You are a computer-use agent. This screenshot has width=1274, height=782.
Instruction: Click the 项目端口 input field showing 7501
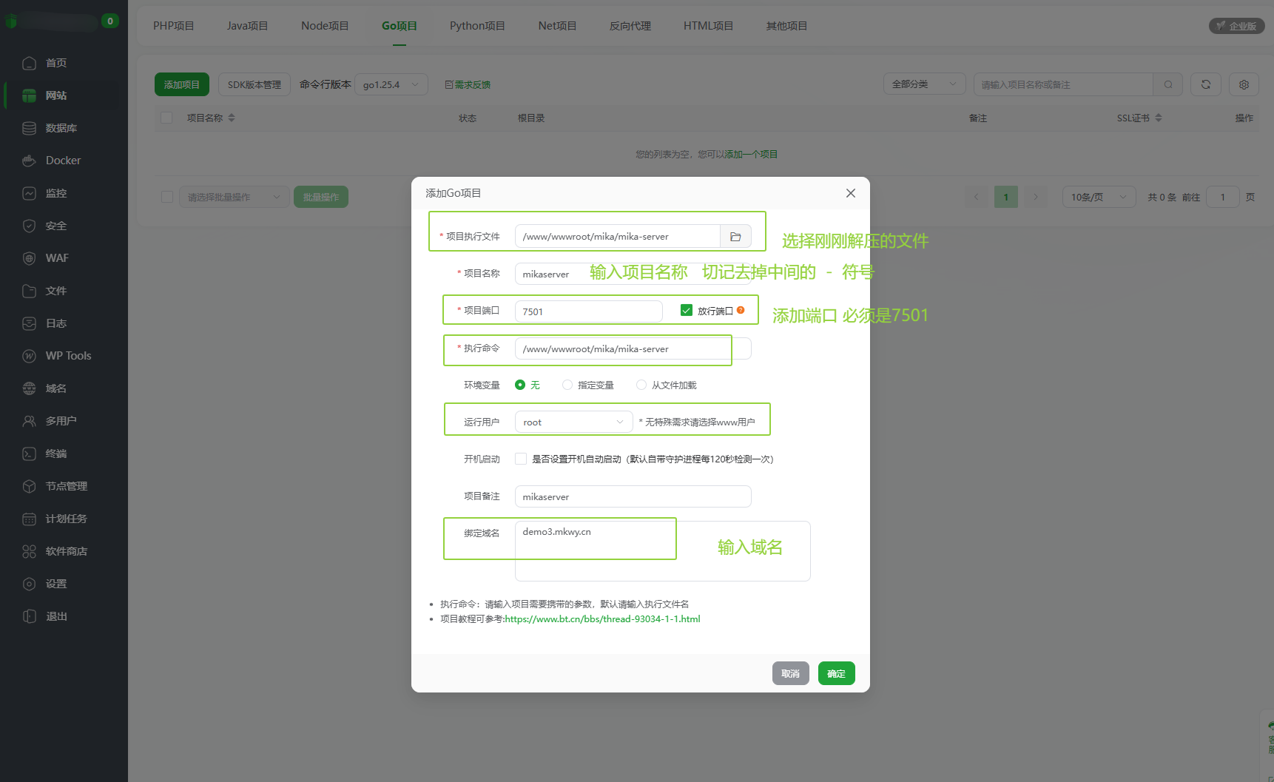[x=588, y=311]
